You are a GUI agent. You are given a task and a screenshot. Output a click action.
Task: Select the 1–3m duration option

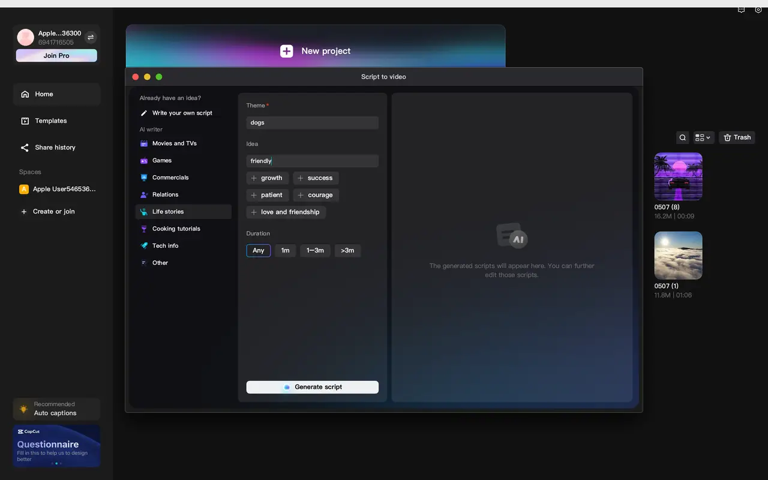[x=316, y=251]
